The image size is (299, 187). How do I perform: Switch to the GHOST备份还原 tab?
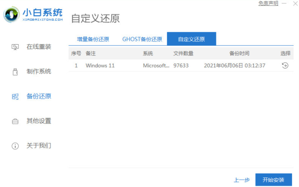[142, 39]
